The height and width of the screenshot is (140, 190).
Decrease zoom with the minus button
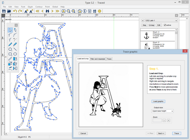coord(164,120)
